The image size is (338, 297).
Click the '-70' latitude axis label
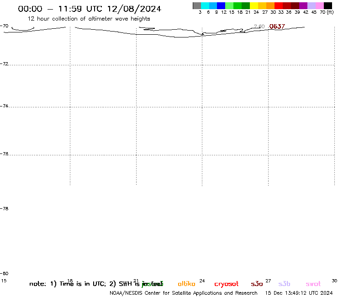click(x=4, y=26)
